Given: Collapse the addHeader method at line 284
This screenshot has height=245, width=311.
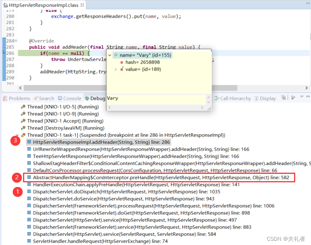Looking at the screenshot, I should click(16, 41).
